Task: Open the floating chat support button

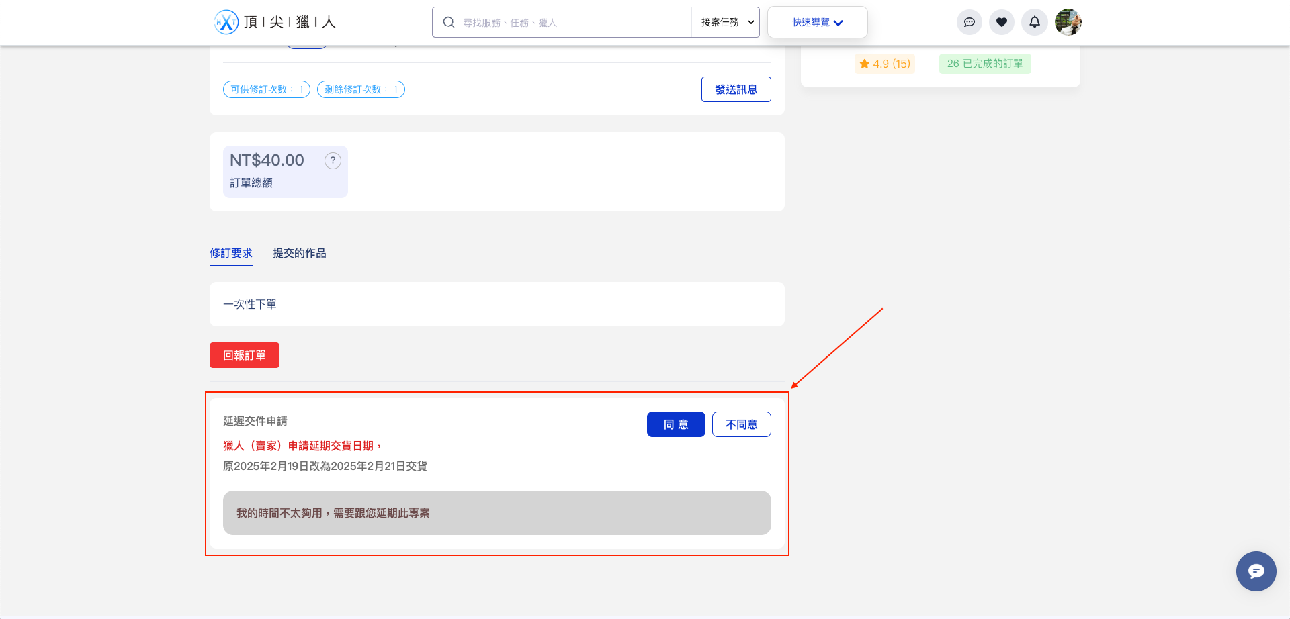Action: pos(1256,571)
